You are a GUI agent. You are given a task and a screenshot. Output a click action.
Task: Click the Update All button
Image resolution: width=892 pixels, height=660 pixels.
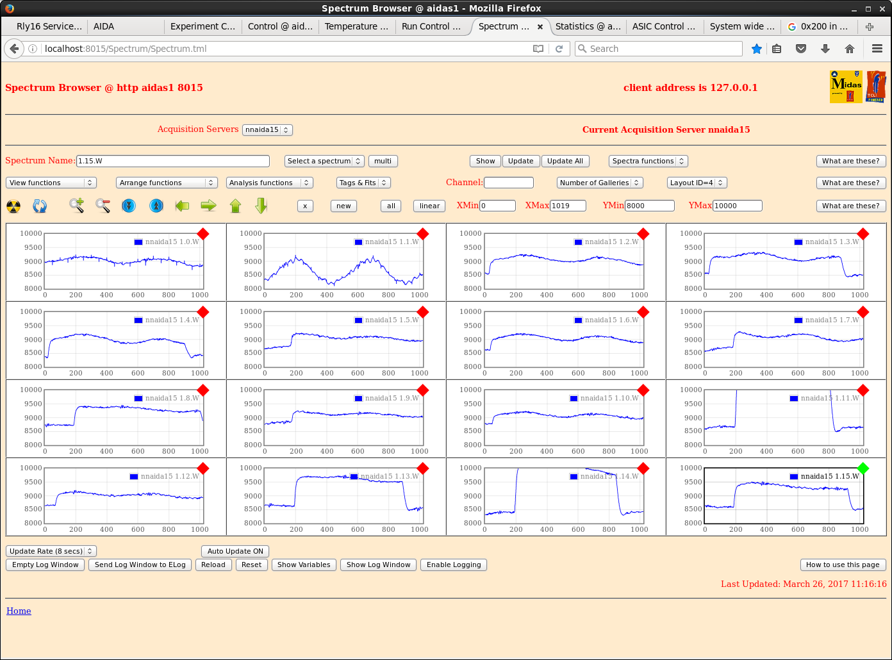click(565, 161)
